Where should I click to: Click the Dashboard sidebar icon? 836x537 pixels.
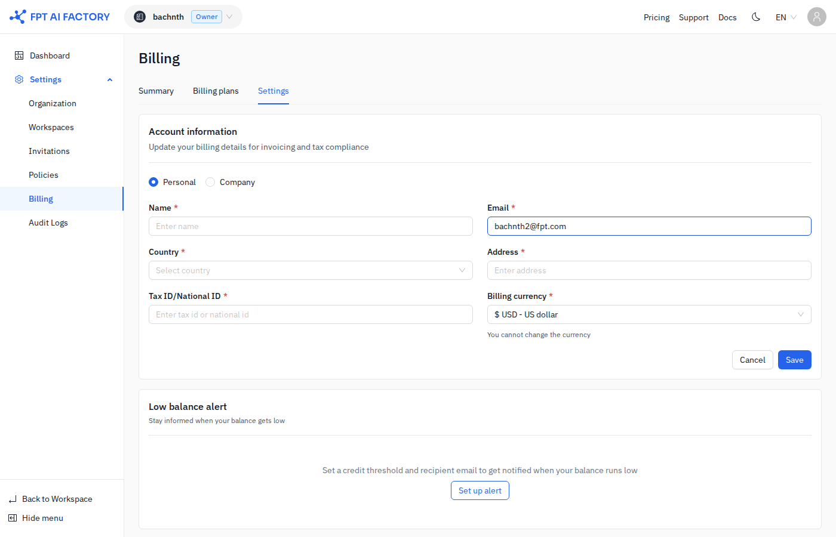[19, 55]
